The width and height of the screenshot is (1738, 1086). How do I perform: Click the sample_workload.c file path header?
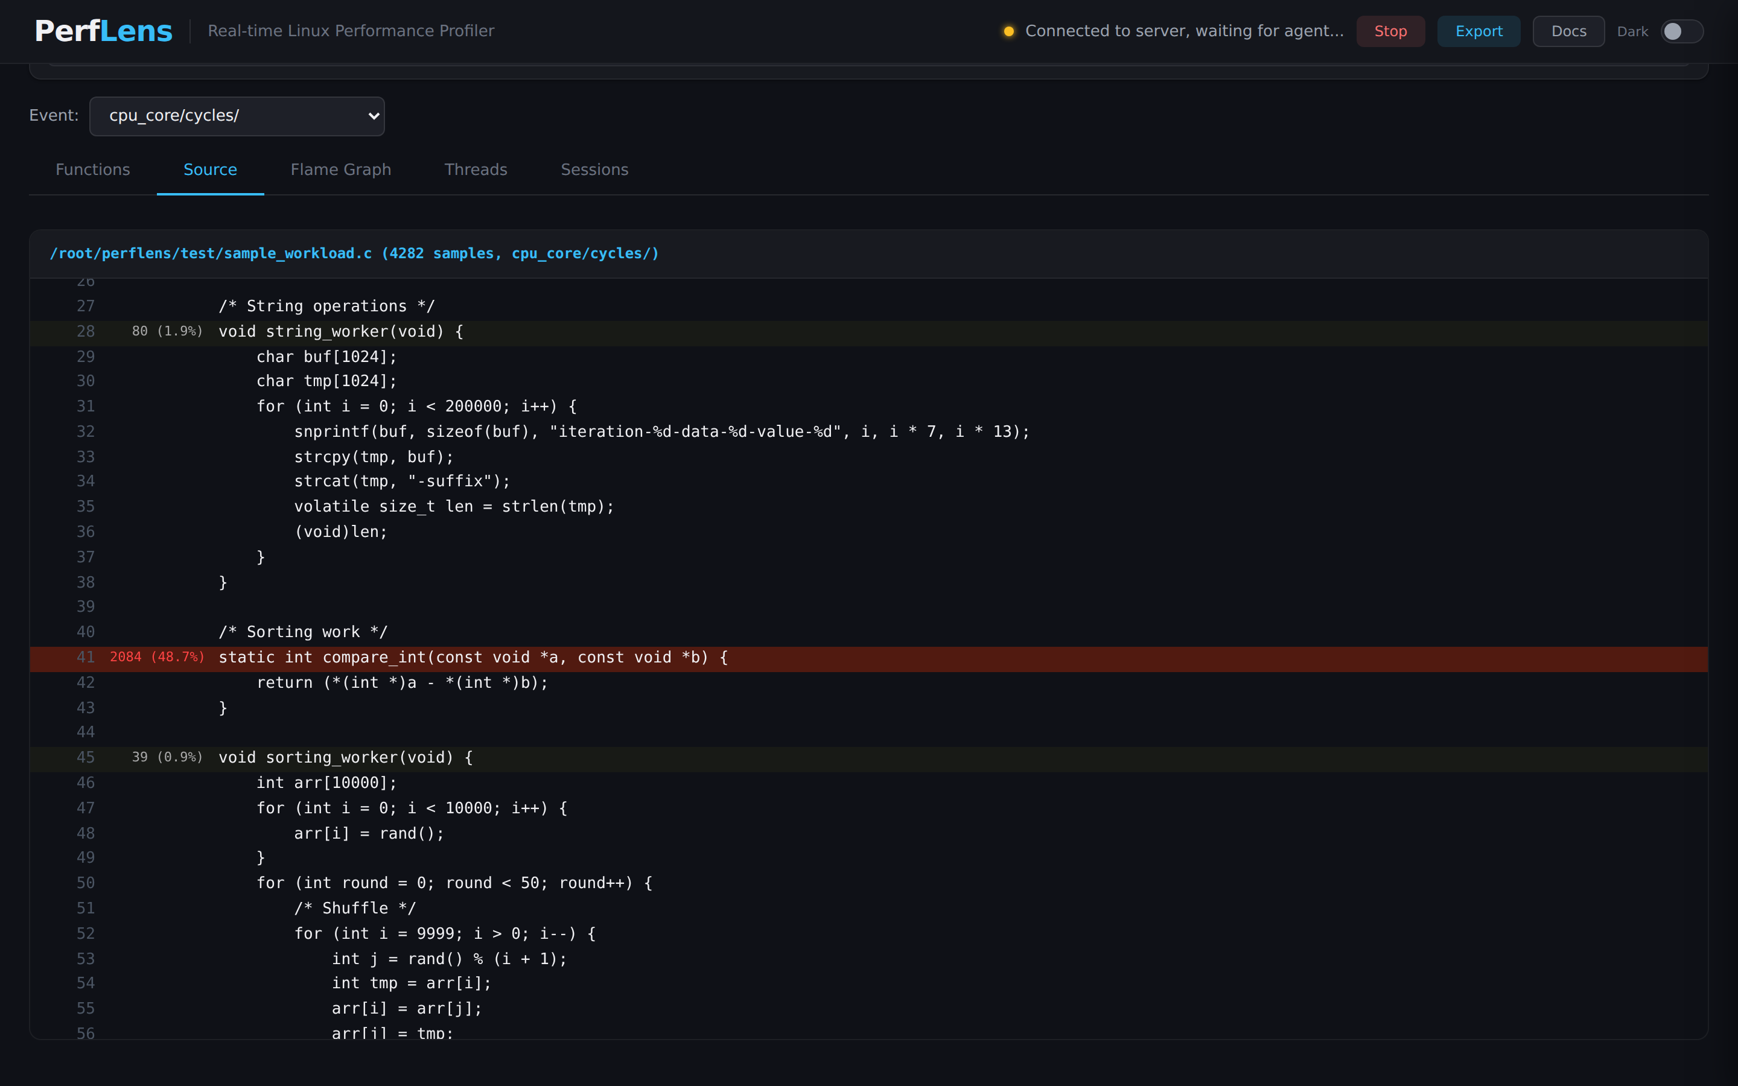tap(354, 253)
